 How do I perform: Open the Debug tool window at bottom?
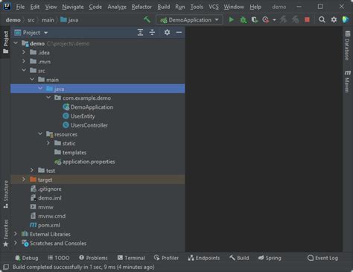point(27,258)
